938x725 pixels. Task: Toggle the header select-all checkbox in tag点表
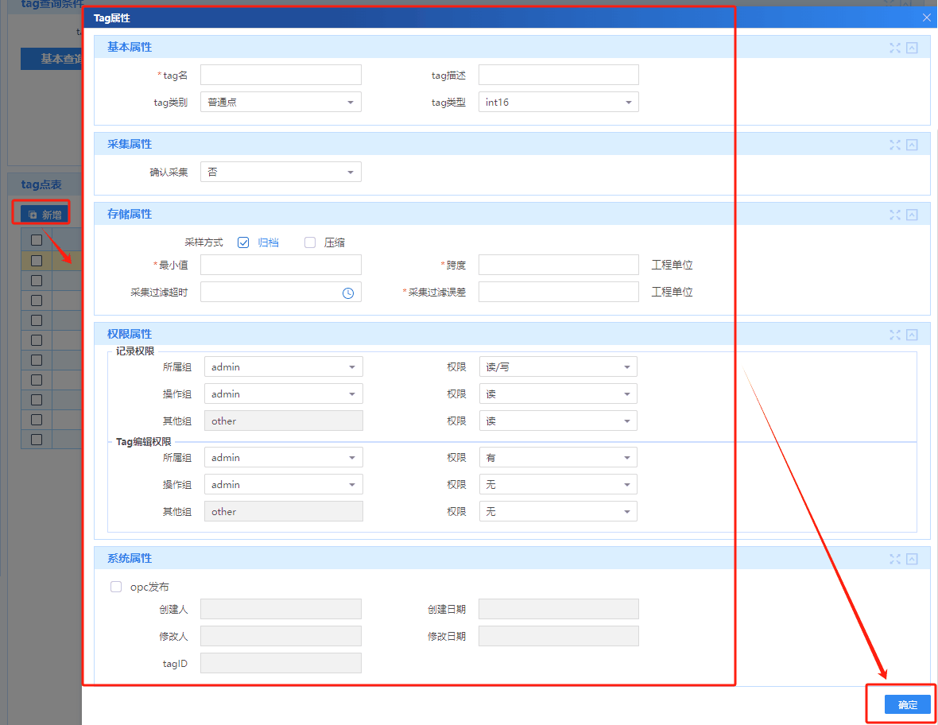click(x=37, y=240)
